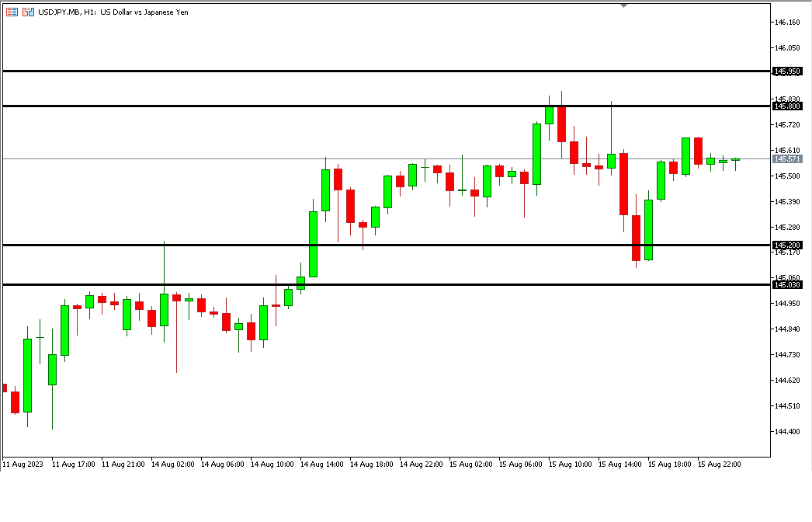Click the 144.400 price scale value
Screen dimensions: 812x522
point(787,431)
